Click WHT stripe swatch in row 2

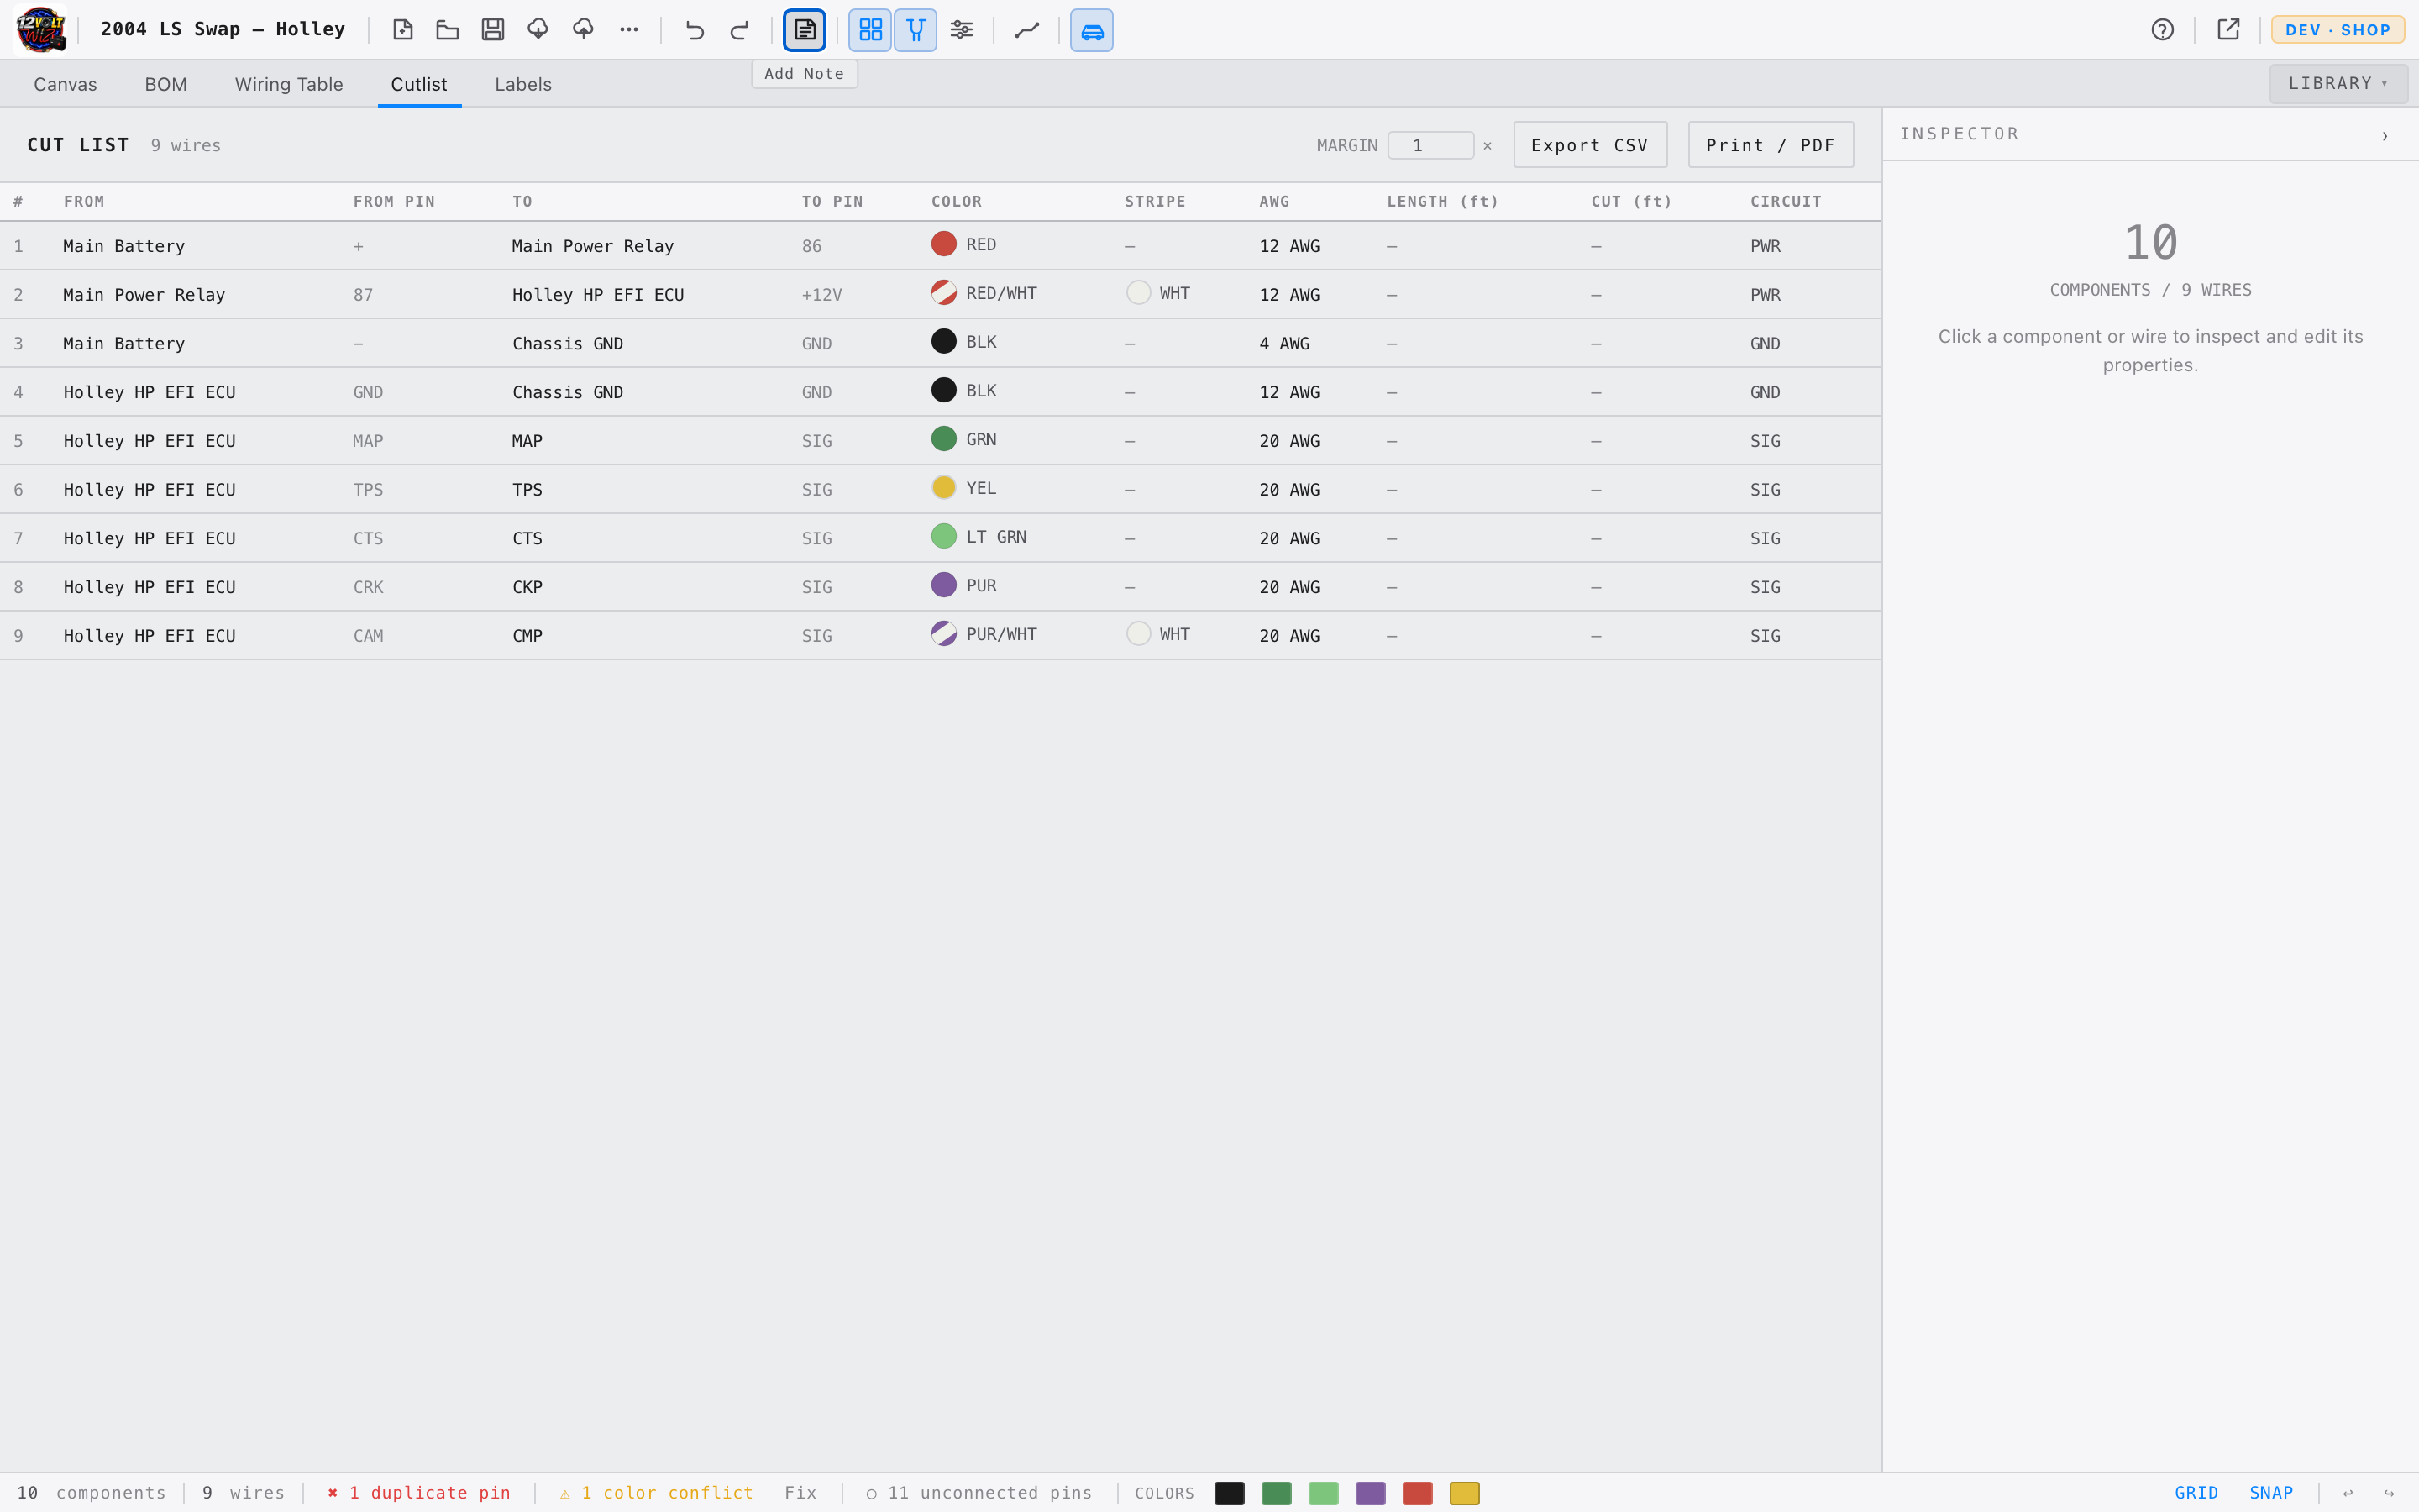[x=1139, y=293]
